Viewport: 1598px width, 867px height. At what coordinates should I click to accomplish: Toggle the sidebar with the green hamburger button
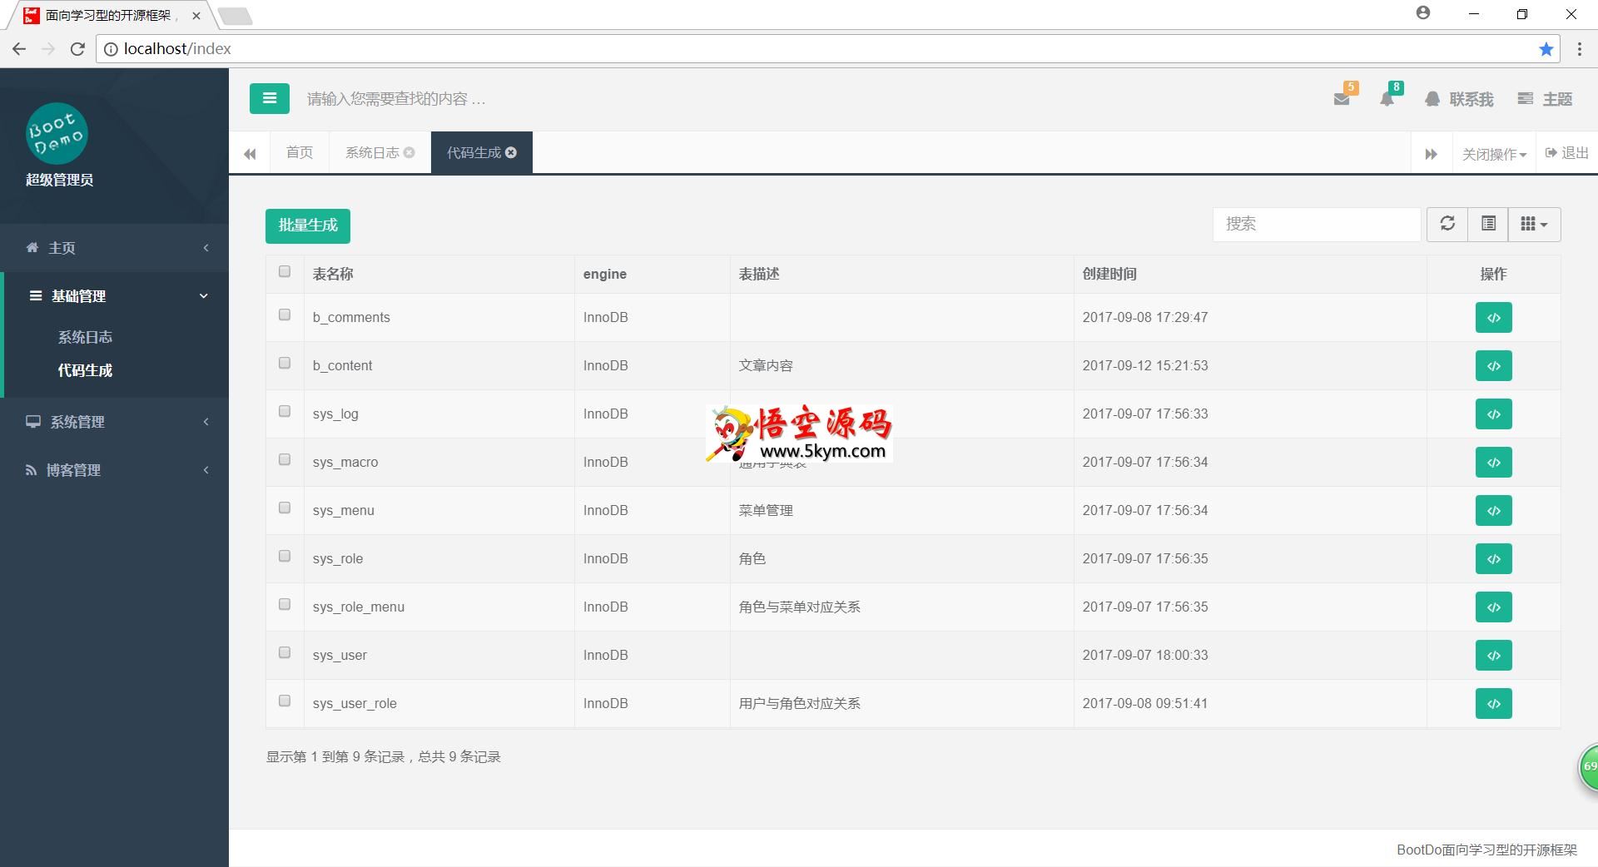coord(269,98)
